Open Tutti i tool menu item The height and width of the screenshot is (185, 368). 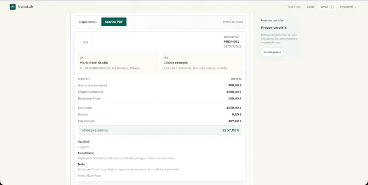coord(294,7)
